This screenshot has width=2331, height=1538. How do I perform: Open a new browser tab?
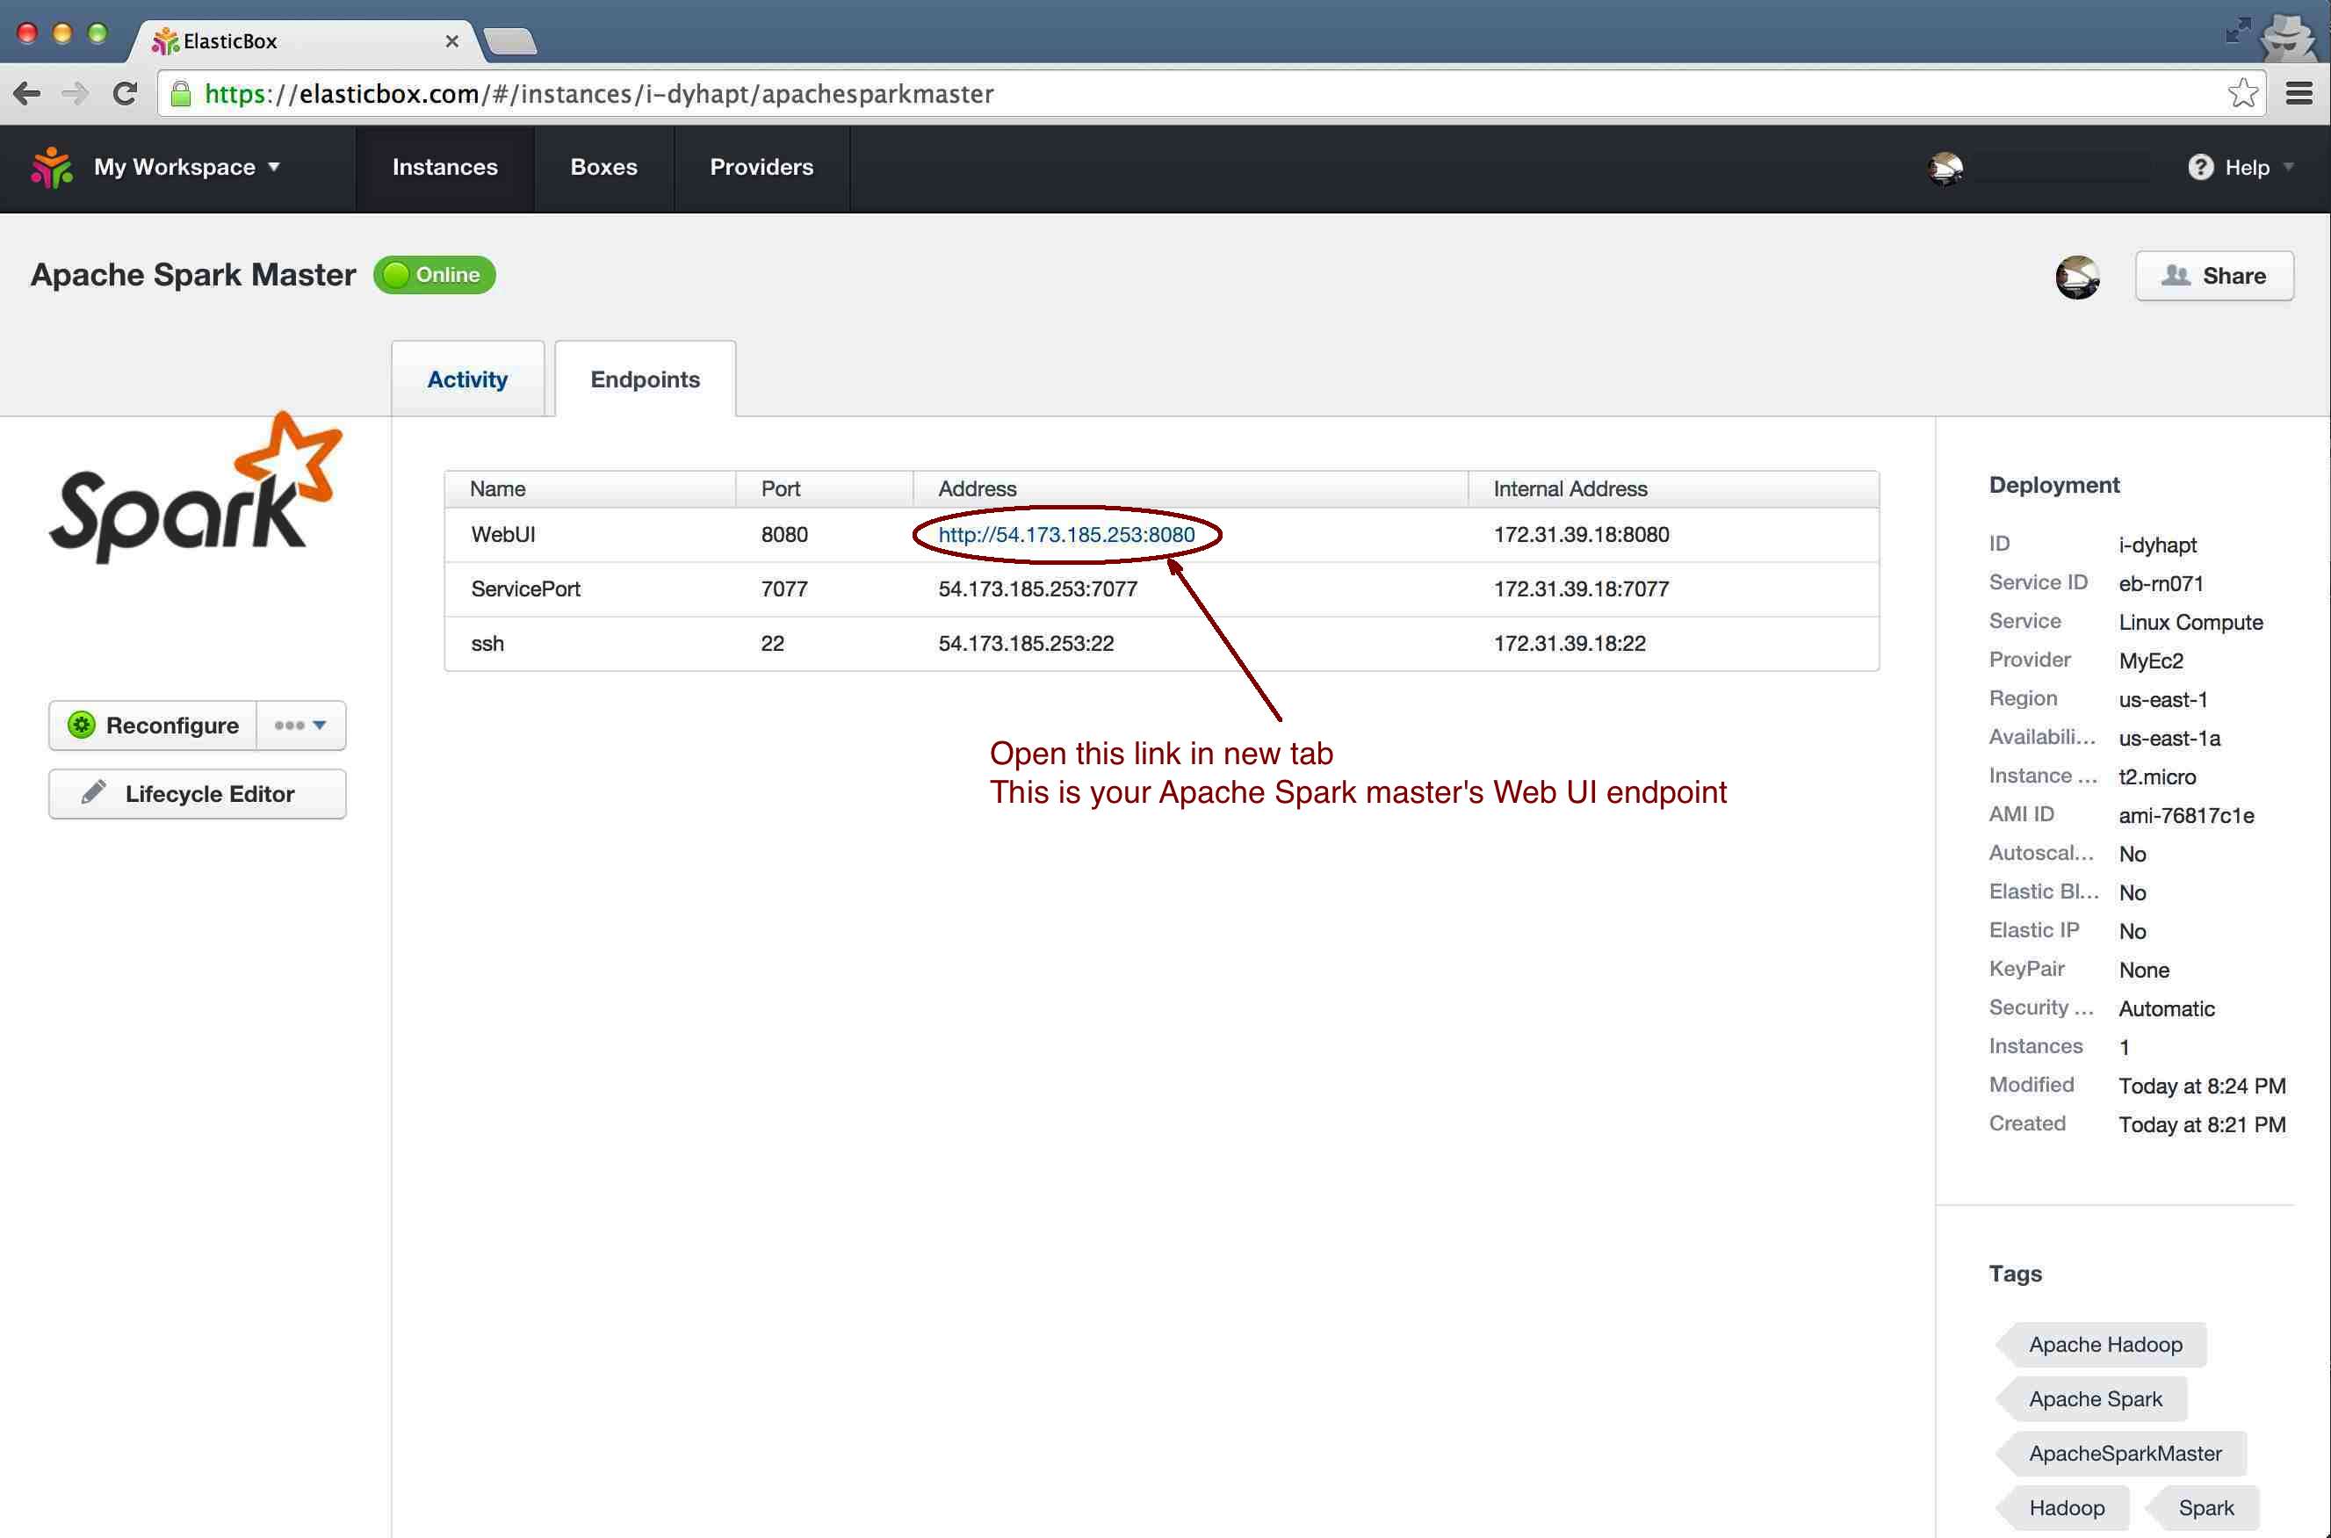[x=510, y=41]
